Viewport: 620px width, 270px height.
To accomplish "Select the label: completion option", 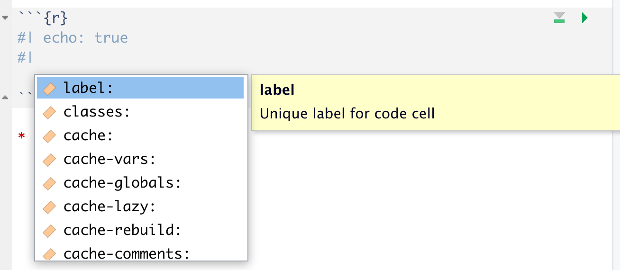I will 88,88.
